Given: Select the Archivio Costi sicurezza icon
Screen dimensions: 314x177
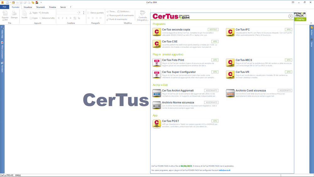Looking at the screenshot, I should [x=230, y=93].
